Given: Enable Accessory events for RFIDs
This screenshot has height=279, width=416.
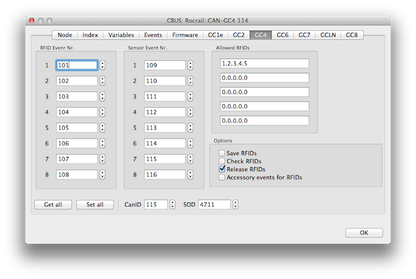Looking at the screenshot, I should 222,177.
